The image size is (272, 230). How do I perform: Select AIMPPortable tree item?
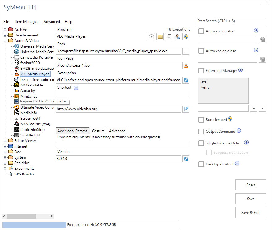(32, 85)
